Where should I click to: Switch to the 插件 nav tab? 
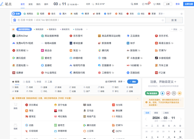click(46, 4)
